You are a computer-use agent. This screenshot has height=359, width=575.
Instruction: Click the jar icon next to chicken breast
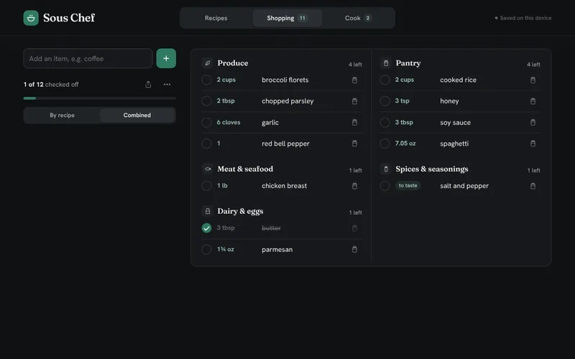click(354, 186)
